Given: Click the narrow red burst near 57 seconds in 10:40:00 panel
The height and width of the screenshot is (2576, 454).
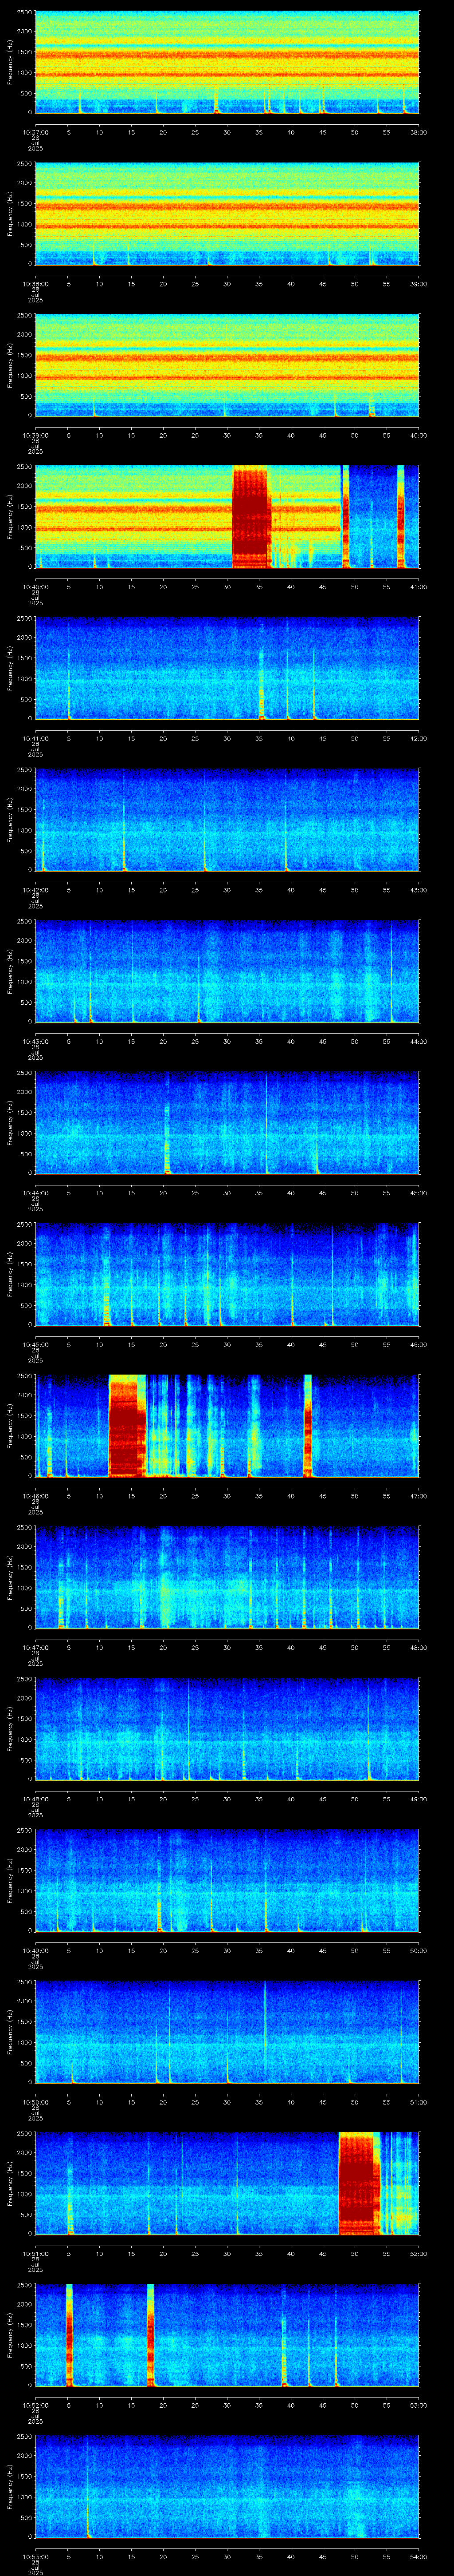Looking at the screenshot, I should 401,517.
